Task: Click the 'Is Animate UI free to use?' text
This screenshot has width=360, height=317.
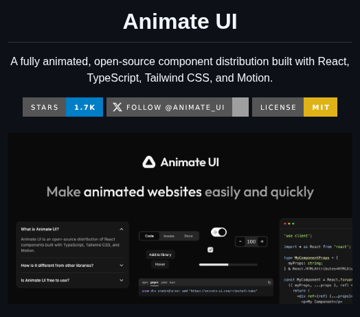Action: tap(45, 281)
